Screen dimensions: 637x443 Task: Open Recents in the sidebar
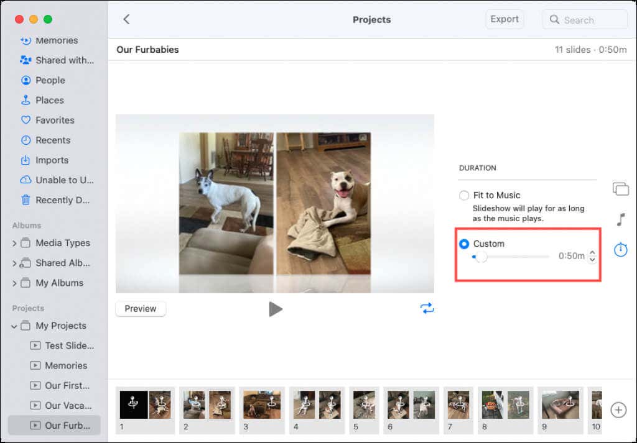(x=55, y=140)
